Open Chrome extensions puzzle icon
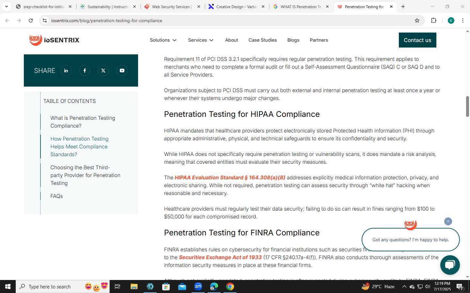 click(433, 21)
